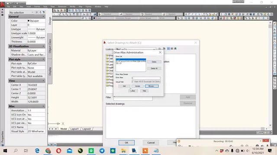Click close X of Properties palette
The image size is (277, 155).
click(x=2, y=9)
